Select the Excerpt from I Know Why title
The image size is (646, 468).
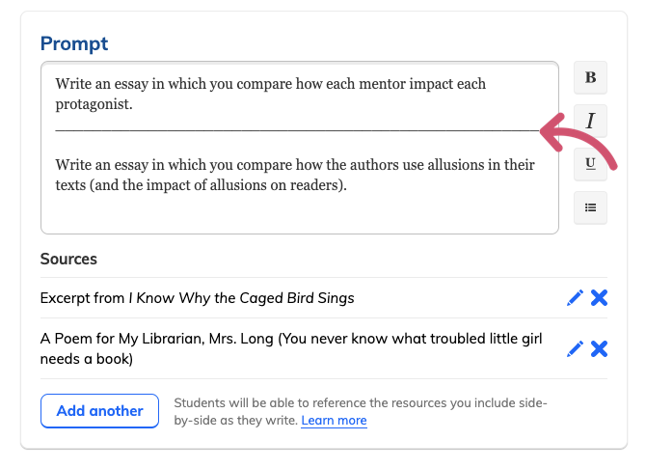click(x=197, y=298)
